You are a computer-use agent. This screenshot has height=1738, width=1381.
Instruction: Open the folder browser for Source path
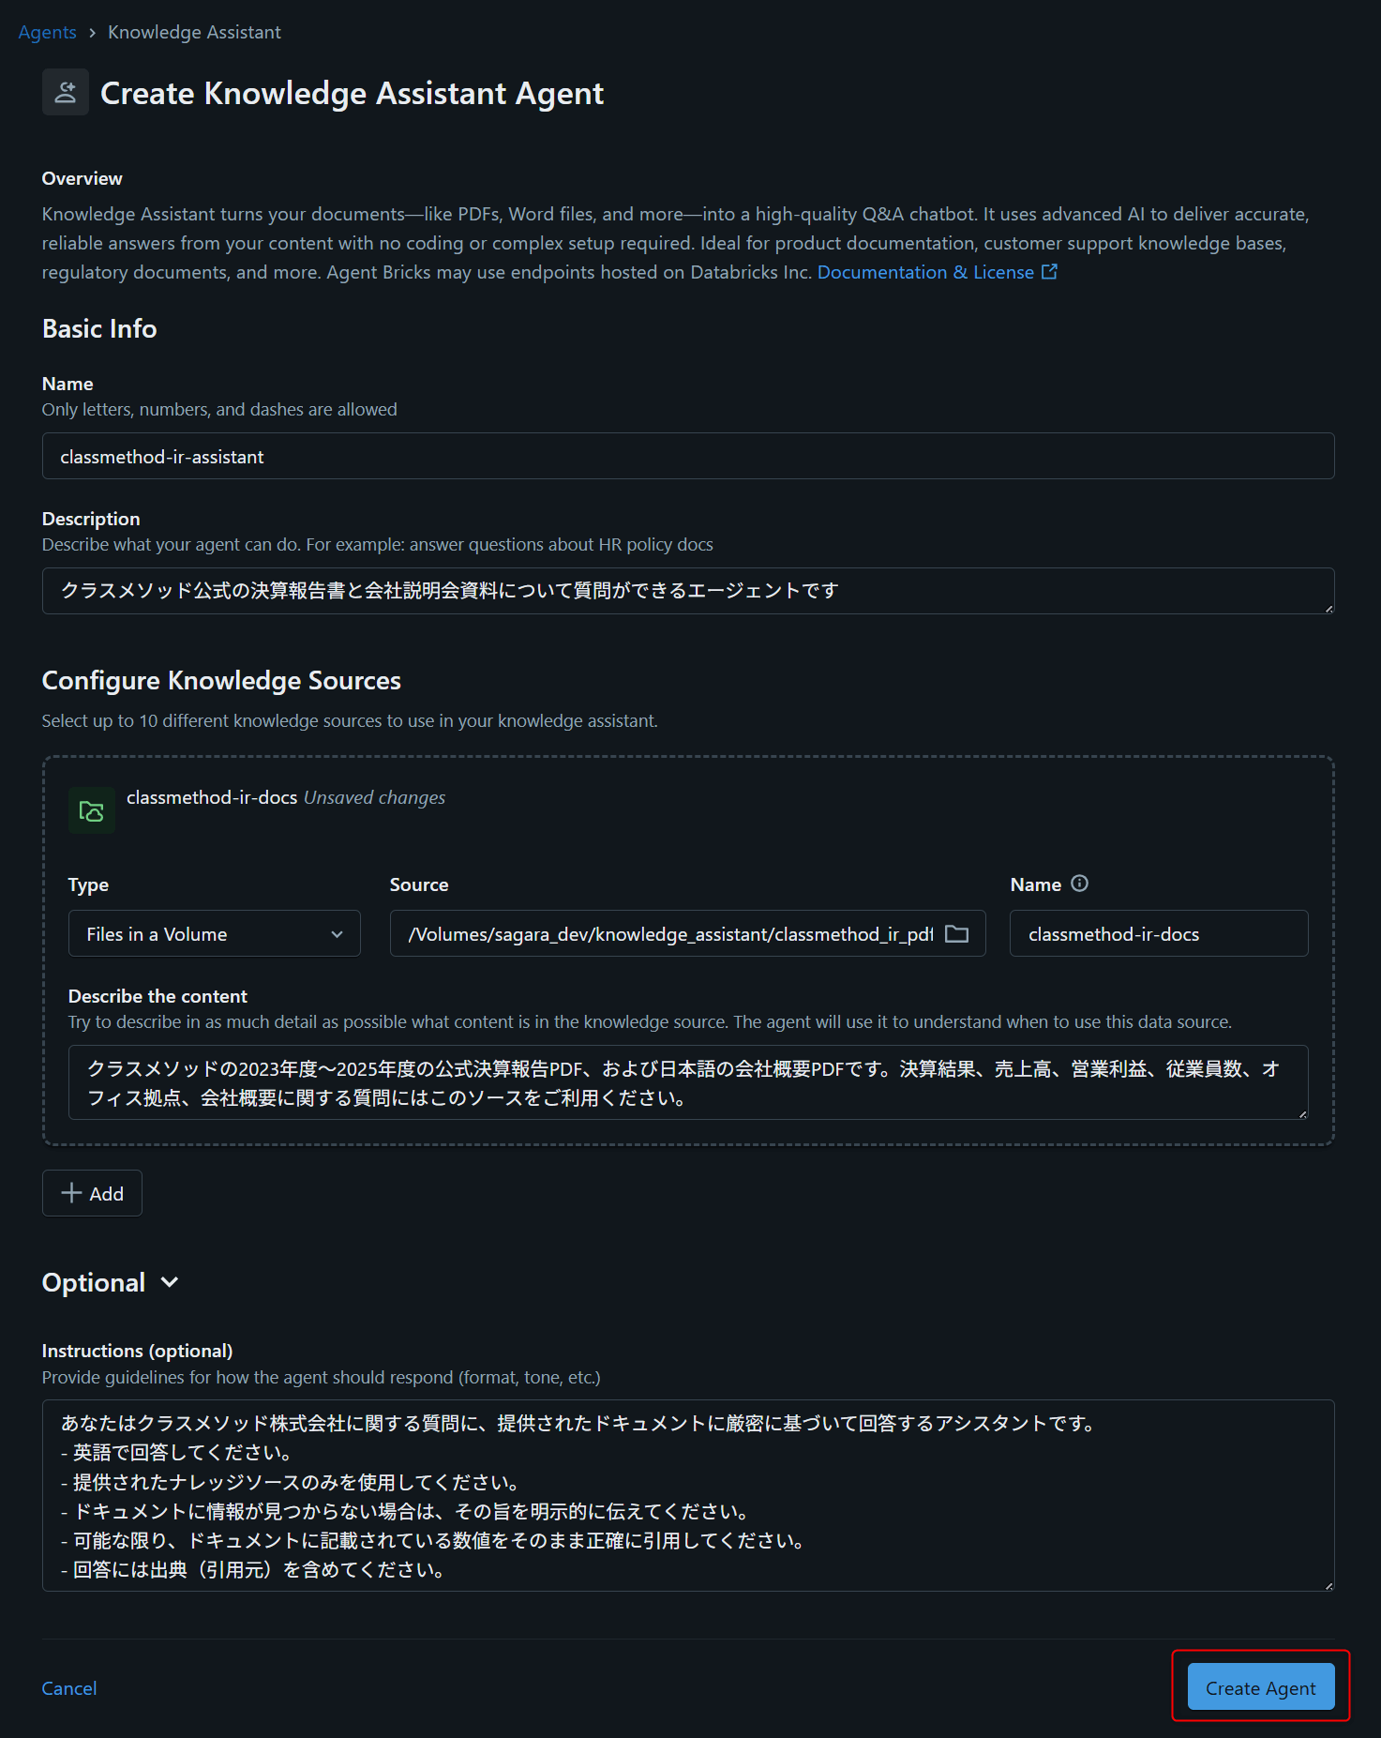[x=956, y=934]
